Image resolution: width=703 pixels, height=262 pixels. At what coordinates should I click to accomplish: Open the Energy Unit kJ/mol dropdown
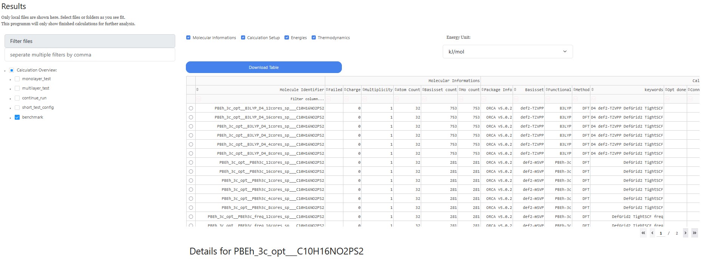click(508, 52)
